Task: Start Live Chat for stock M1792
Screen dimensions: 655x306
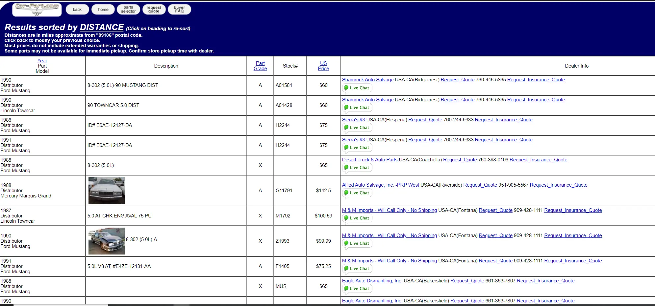Action: coord(357,218)
